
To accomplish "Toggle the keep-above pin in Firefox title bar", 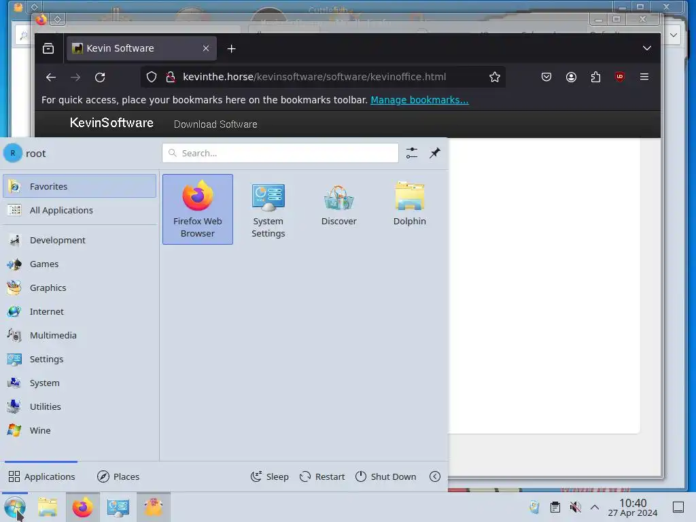I will (57, 20).
